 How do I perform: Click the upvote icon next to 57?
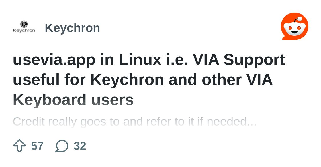point(19,146)
